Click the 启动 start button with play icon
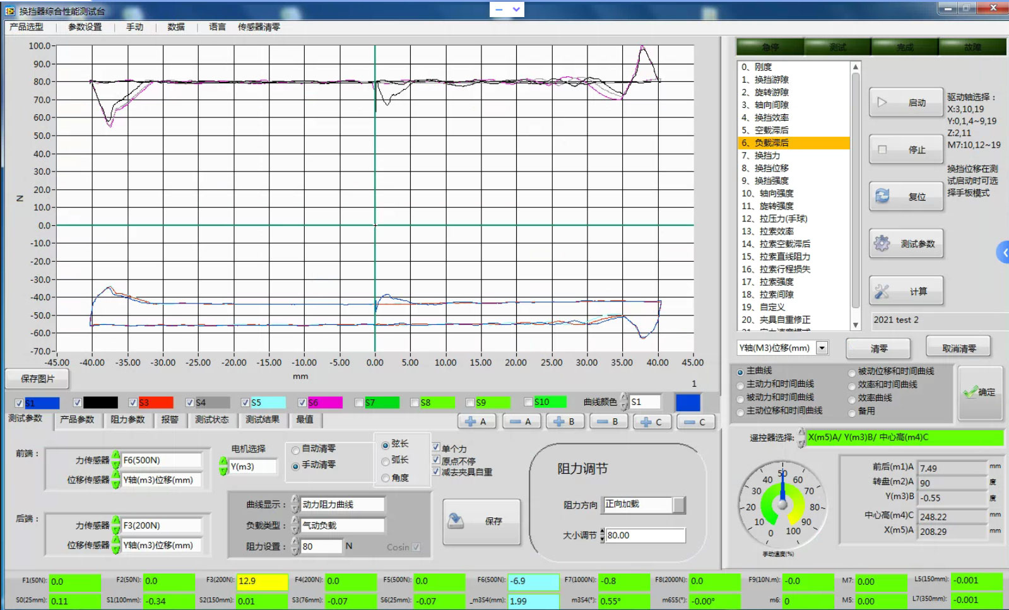The image size is (1009, 610). click(906, 102)
